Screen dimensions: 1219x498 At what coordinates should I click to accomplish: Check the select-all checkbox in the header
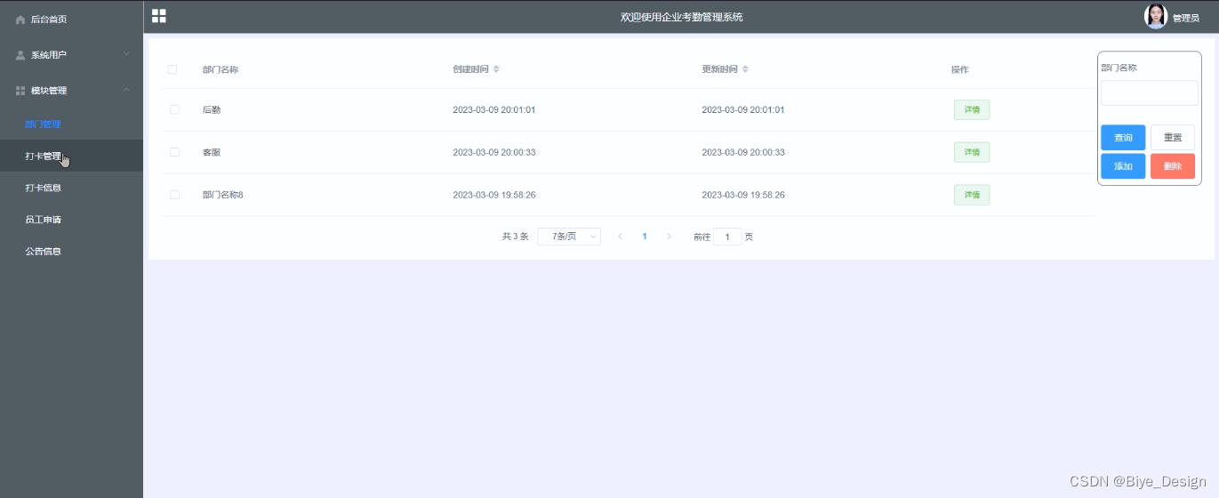pyautogui.click(x=172, y=69)
